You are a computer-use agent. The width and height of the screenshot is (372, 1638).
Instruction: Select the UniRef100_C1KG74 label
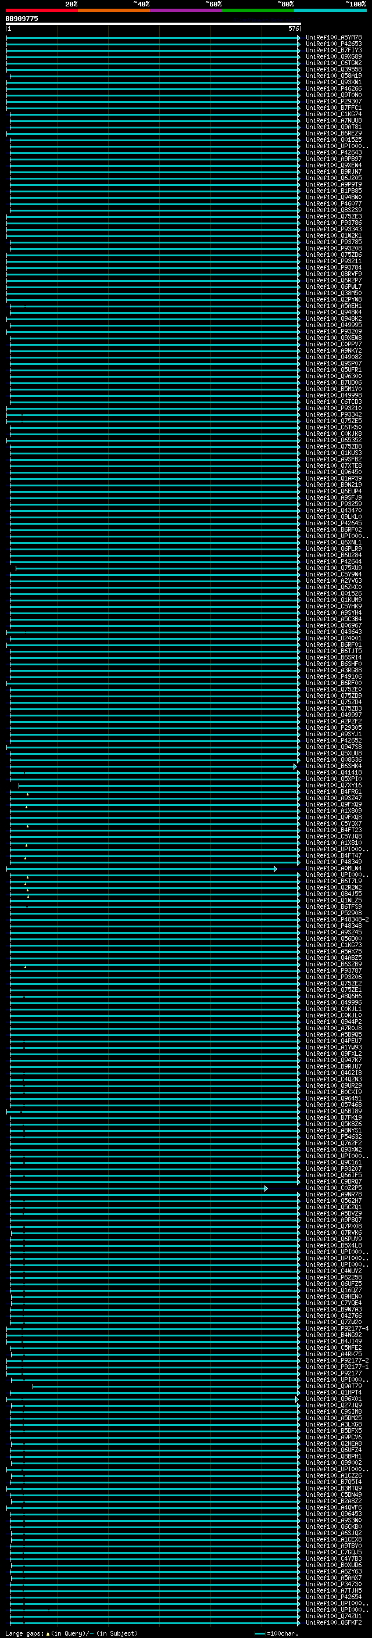[334, 114]
